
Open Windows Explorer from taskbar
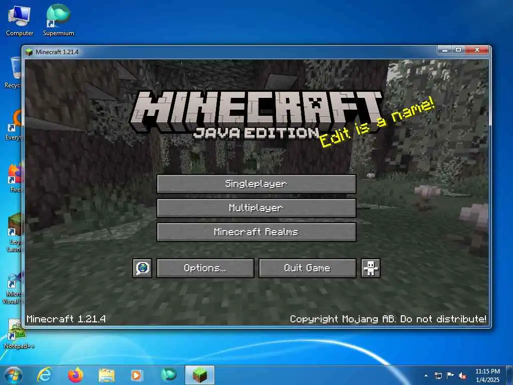click(107, 375)
